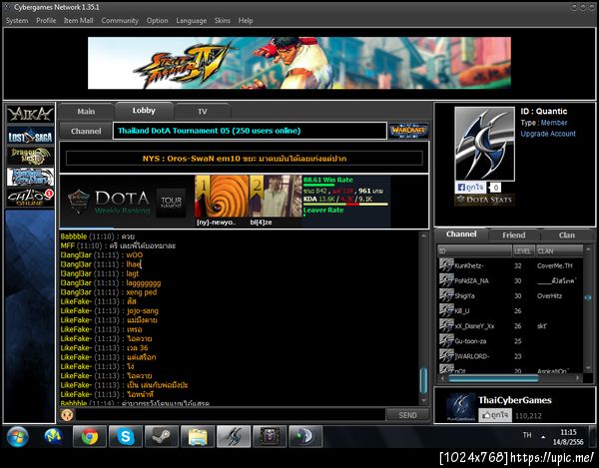Open Google Chrome from taskbar
Image resolution: width=599 pixels, height=468 pixels.
[x=90, y=437]
